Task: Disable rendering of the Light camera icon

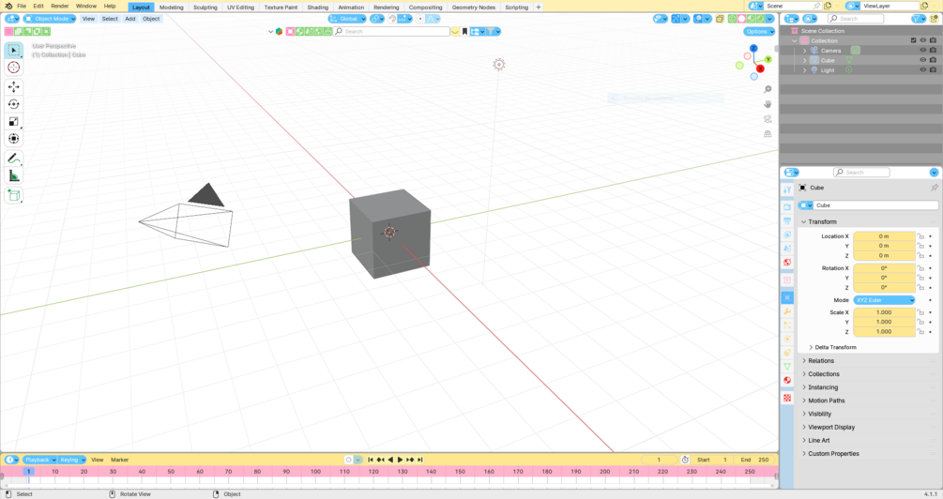Action: [x=933, y=69]
